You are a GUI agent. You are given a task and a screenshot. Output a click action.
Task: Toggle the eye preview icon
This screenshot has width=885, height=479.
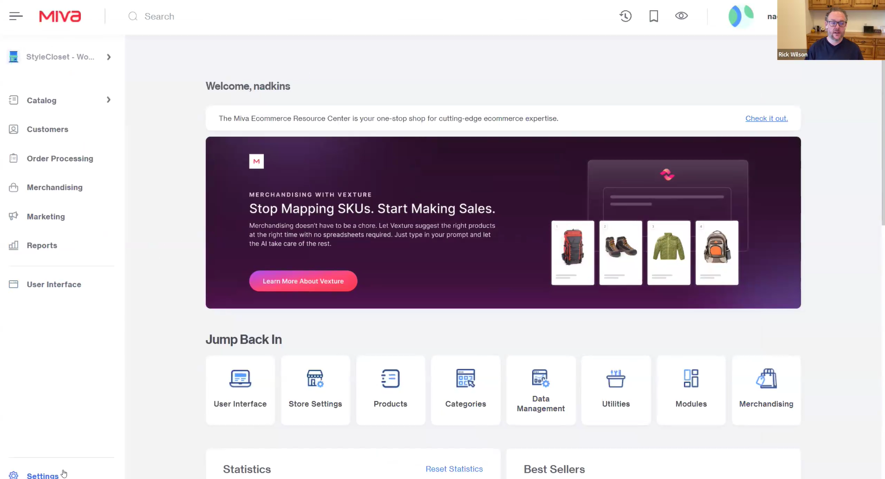(681, 16)
